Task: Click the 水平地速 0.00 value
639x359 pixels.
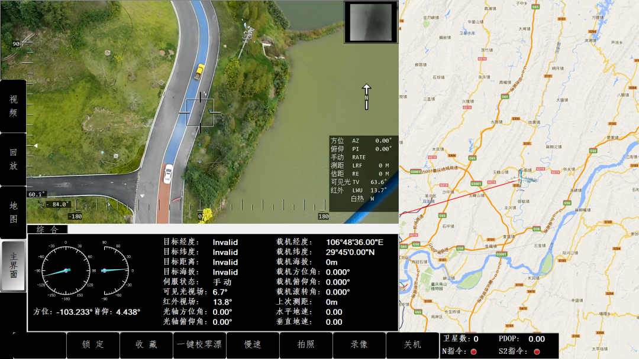Action: click(x=334, y=312)
